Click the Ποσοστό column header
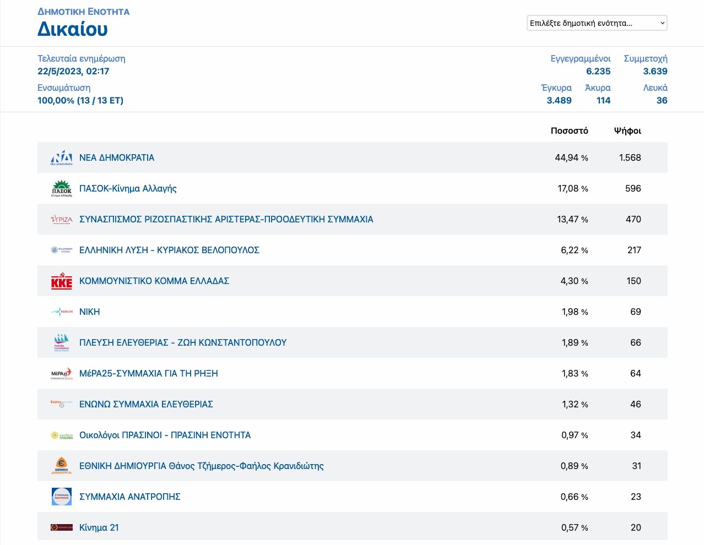This screenshot has width=704, height=545. pyautogui.click(x=570, y=130)
